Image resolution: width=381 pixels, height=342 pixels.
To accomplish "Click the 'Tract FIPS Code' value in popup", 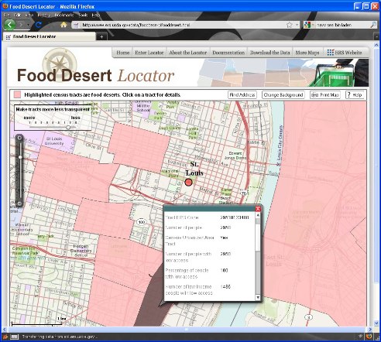I will [235, 217].
